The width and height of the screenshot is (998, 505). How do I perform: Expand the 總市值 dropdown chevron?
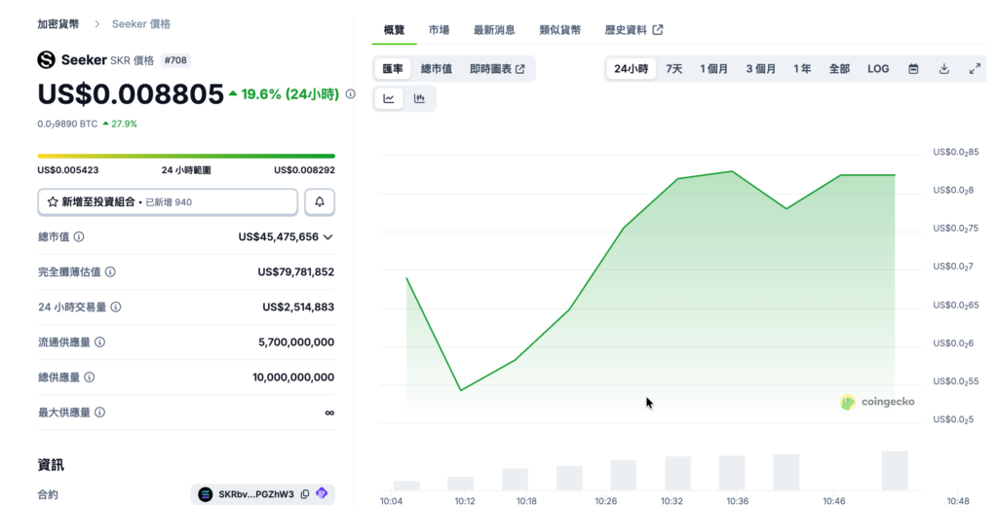[327, 237]
